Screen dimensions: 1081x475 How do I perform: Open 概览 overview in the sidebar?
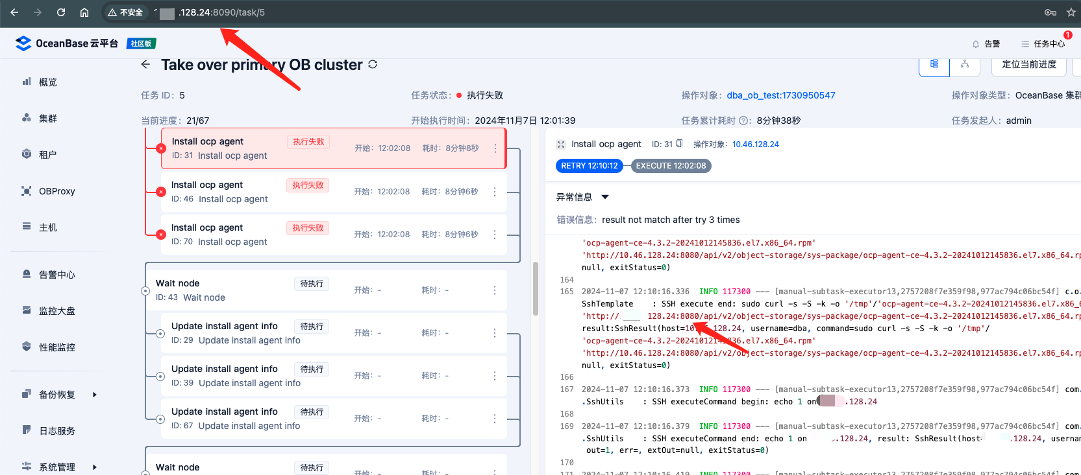pos(48,82)
